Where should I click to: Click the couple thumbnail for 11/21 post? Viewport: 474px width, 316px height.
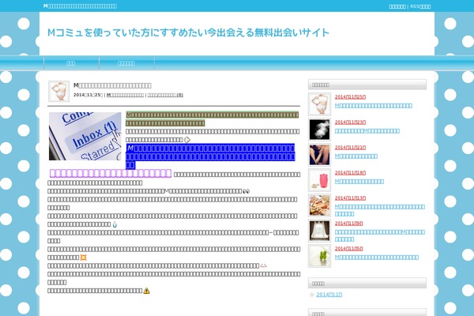[319, 155]
